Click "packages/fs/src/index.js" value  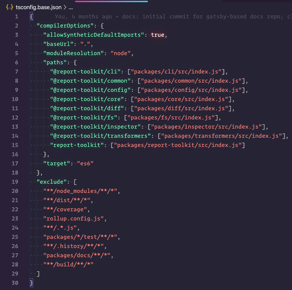[171, 117]
